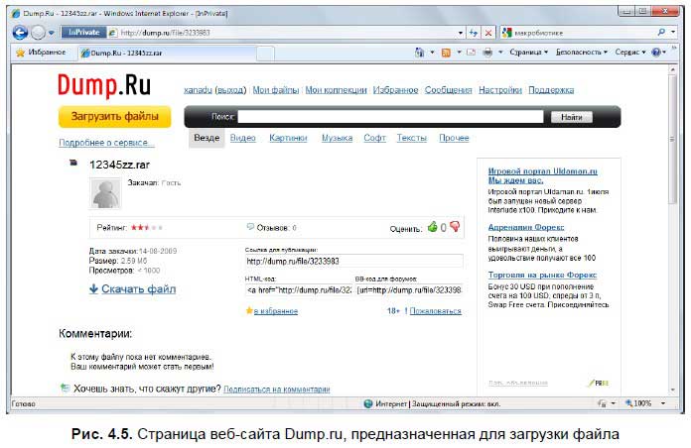Screen dimensions: 691x448
Task: Open the recent pages dropdown beside Forward
Action: tap(52, 33)
